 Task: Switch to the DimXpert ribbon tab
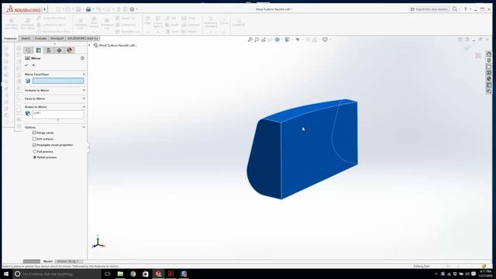coord(57,38)
